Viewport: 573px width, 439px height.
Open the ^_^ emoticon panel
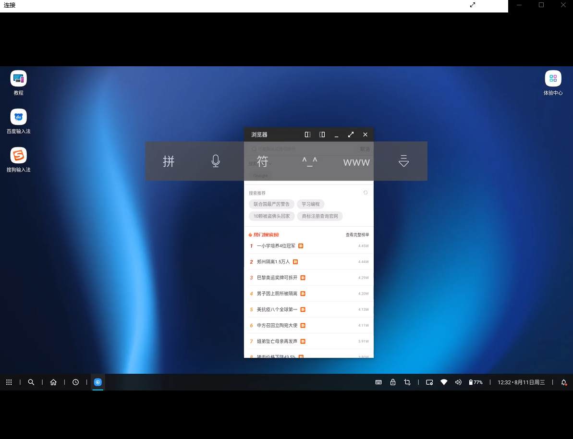[309, 161]
